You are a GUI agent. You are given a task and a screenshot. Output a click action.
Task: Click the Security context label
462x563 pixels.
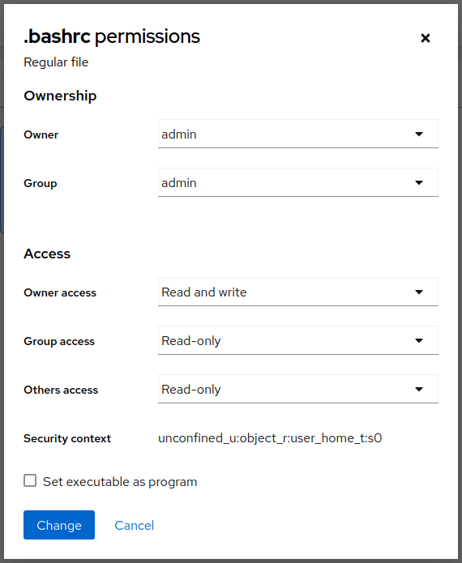point(67,438)
